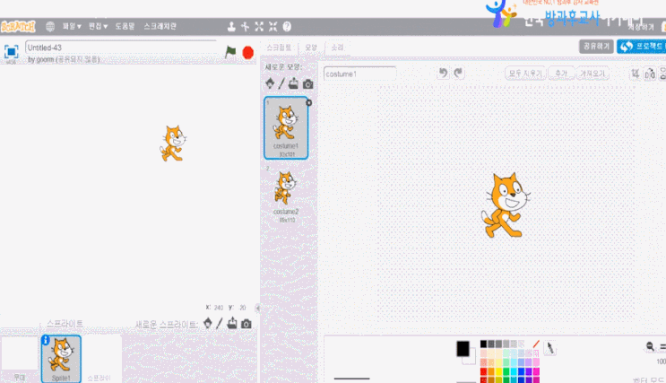Image resolution: width=666 pixels, height=383 pixels.
Task: Select the eyedropper color picker tool
Action: pyautogui.click(x=549, y=348)
